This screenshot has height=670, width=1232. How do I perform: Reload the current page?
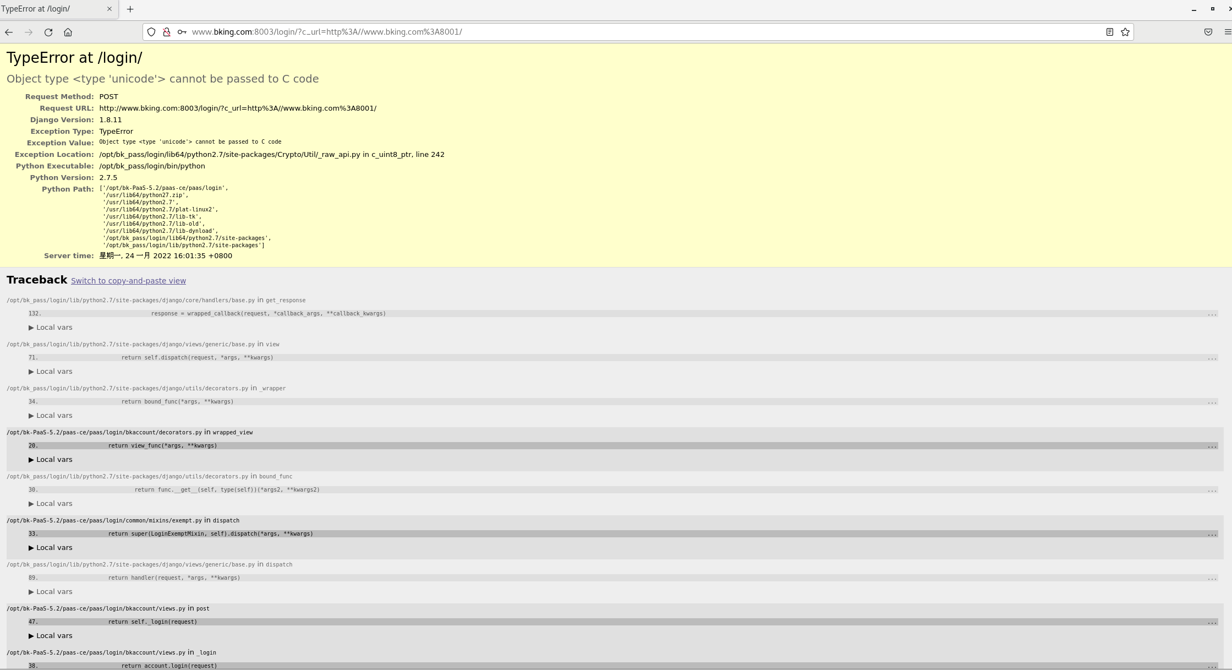pyautogui.click(x=48, y=32)
